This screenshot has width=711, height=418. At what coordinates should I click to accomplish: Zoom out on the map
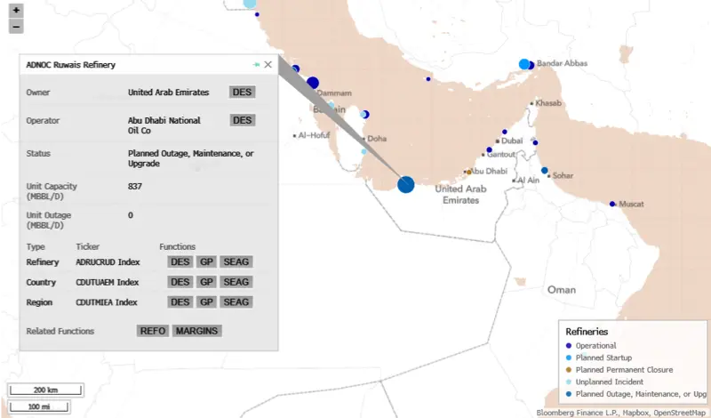15,26
